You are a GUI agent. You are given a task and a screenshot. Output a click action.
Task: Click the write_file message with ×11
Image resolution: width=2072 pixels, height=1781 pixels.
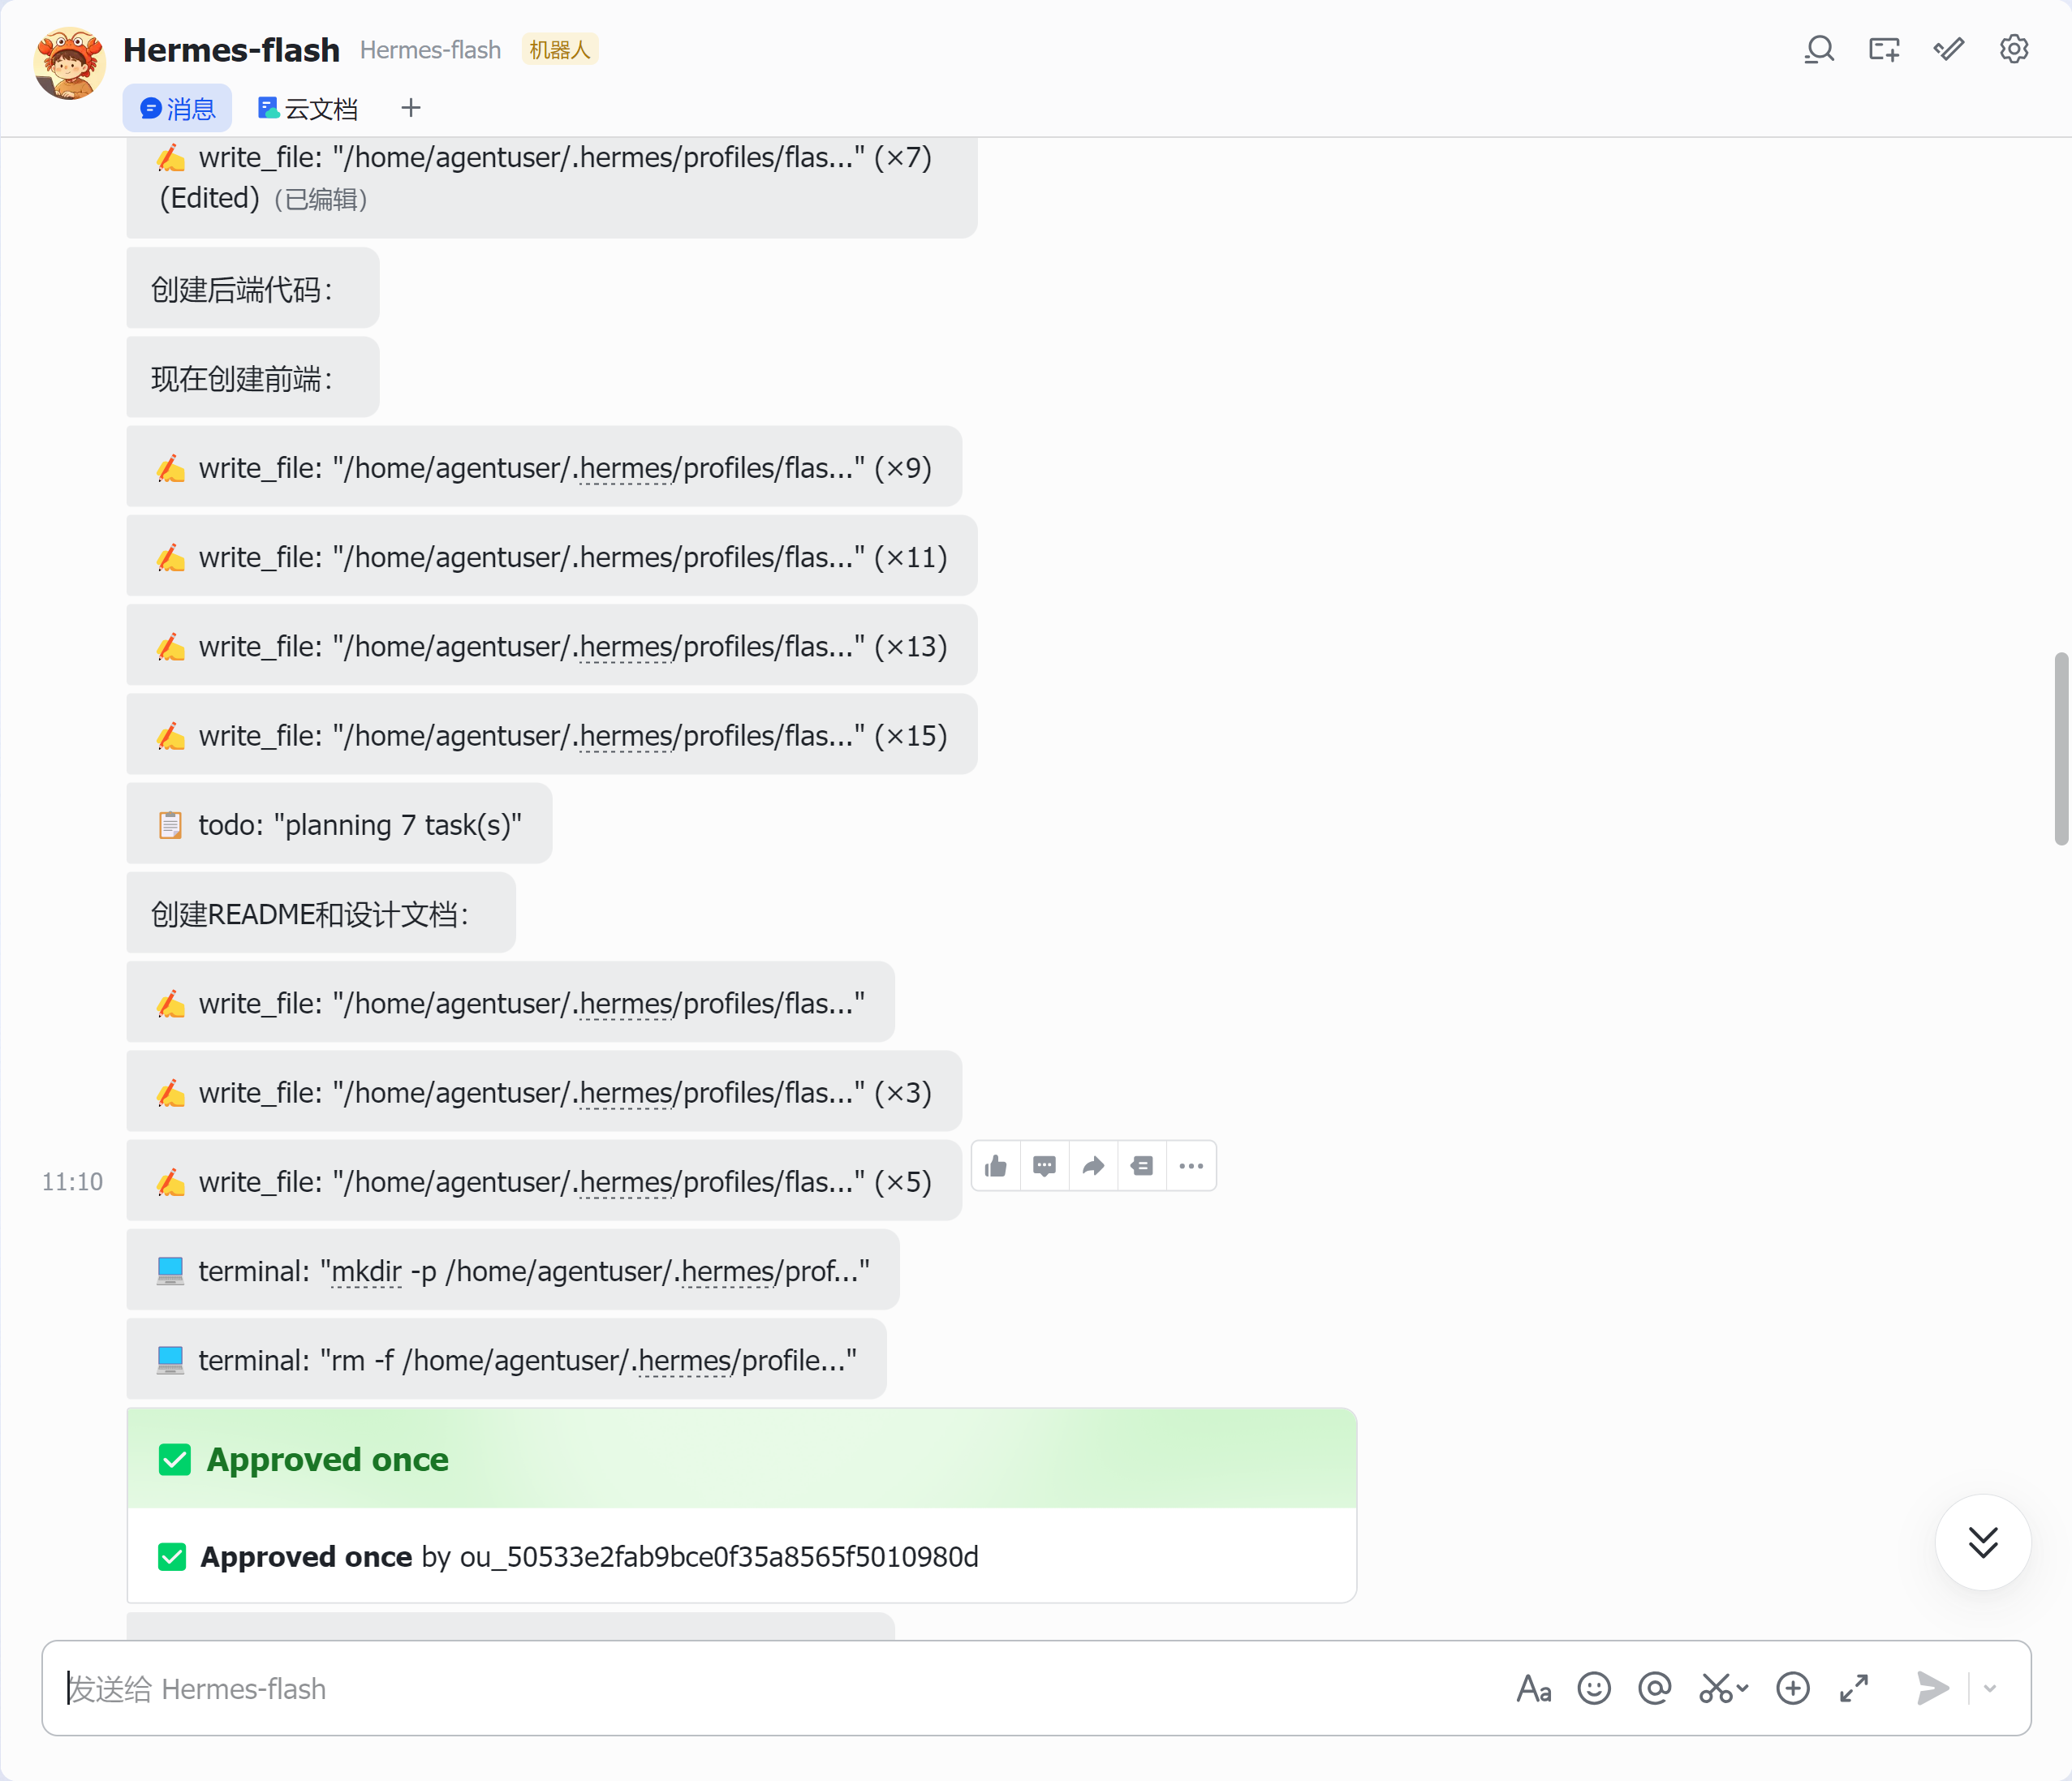coord(552,556)
